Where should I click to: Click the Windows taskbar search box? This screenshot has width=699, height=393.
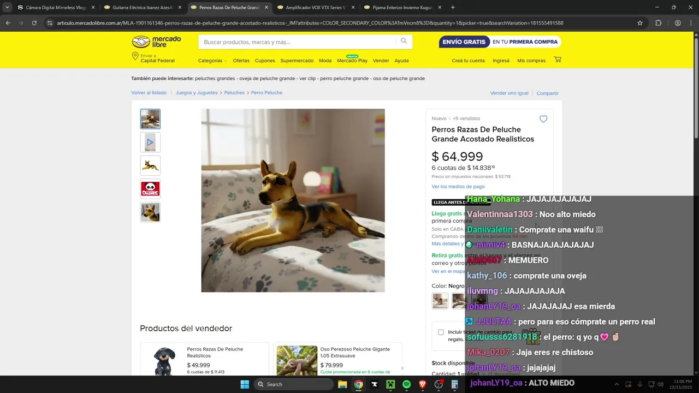(x=294, y=384)
